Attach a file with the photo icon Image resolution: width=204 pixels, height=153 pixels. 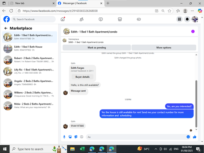click(70, 137)
